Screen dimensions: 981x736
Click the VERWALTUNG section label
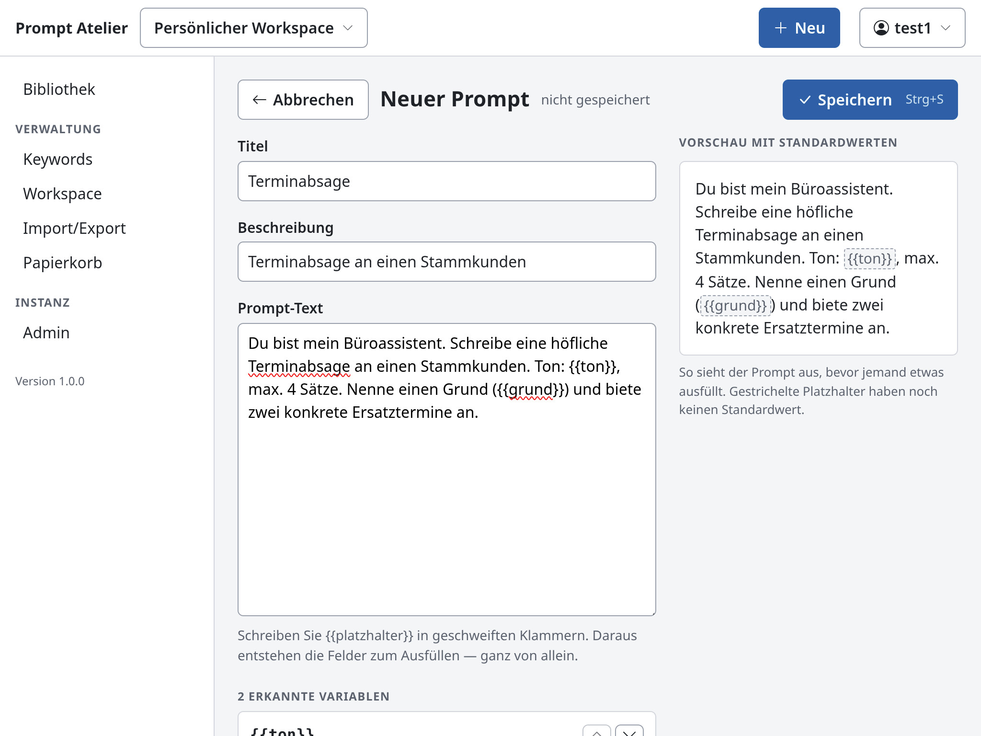(58, 129)
